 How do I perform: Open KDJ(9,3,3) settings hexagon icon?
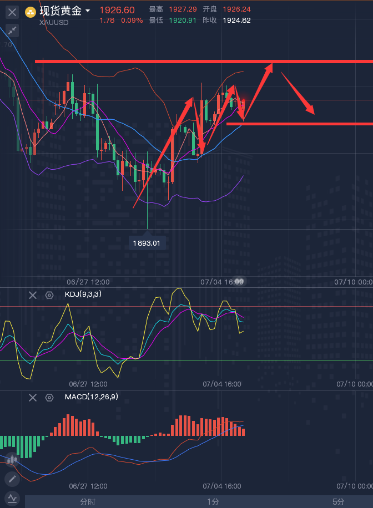(x=49, y=295)
